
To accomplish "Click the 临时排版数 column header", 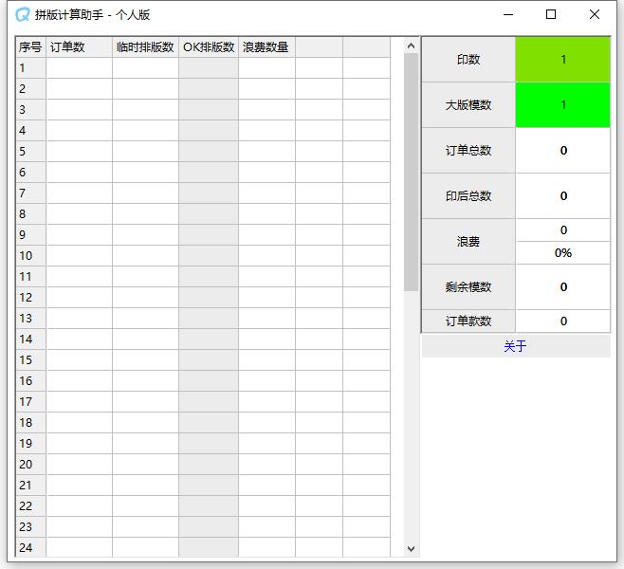I will 145,47.
